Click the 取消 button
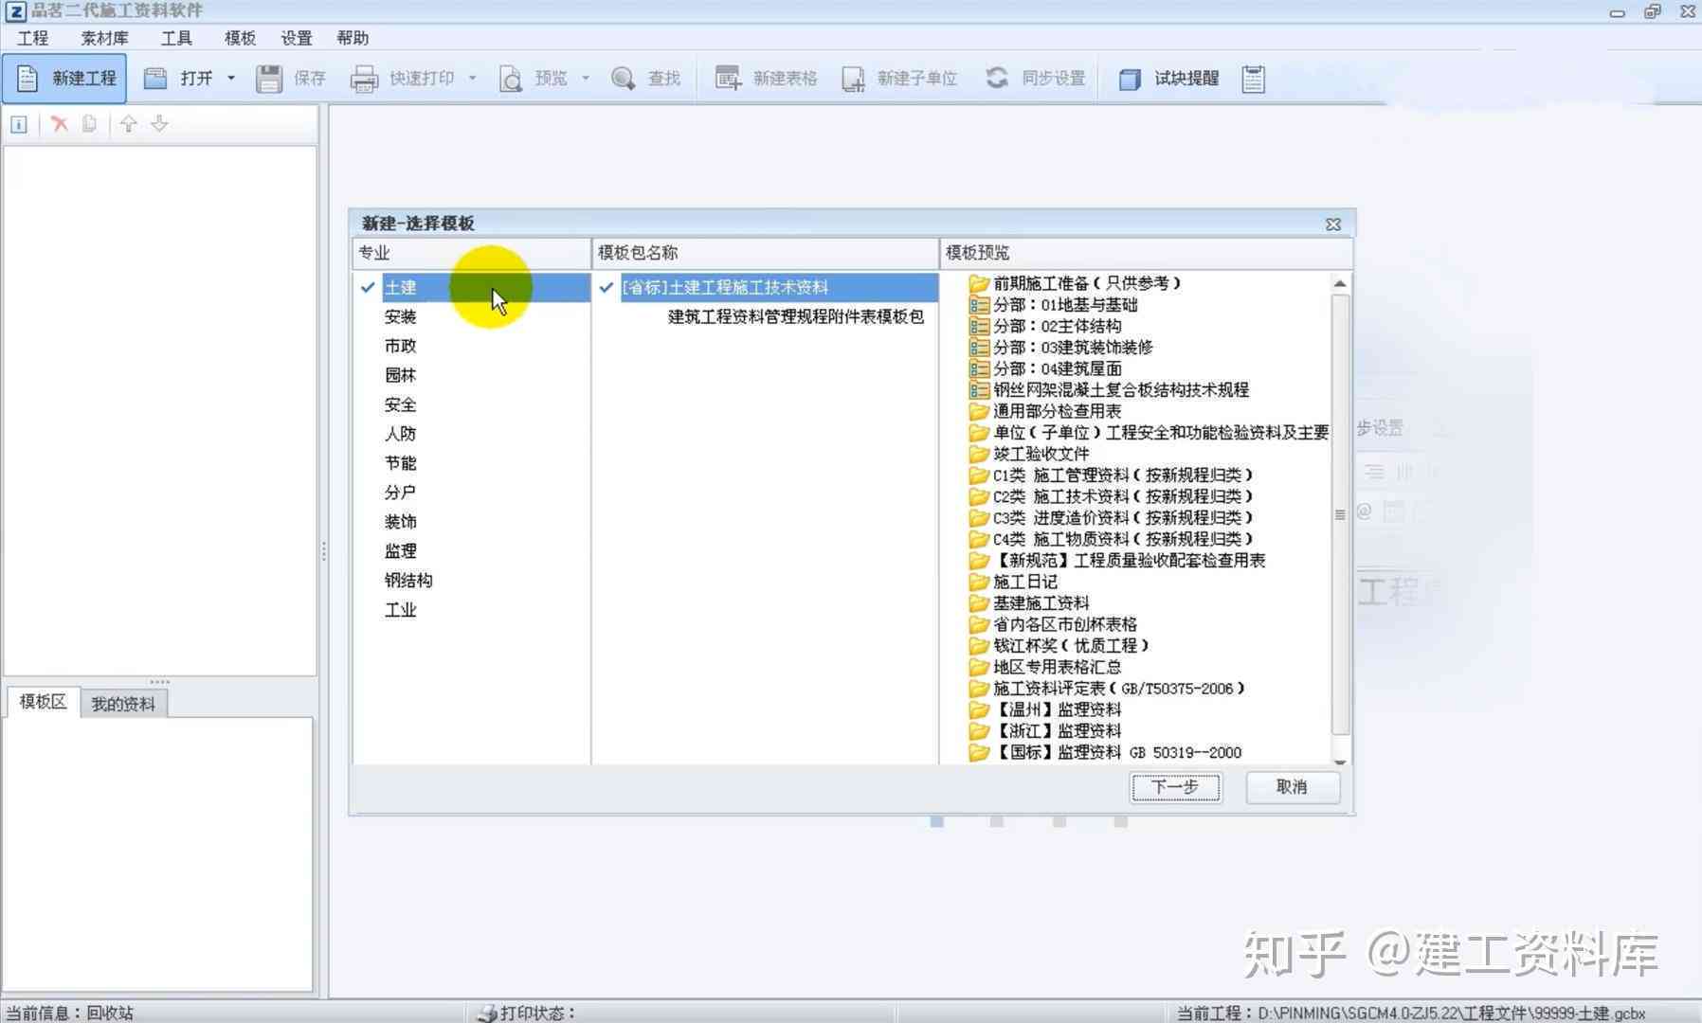The width and height of the screenshot is (1702, 1023). 1292,787
